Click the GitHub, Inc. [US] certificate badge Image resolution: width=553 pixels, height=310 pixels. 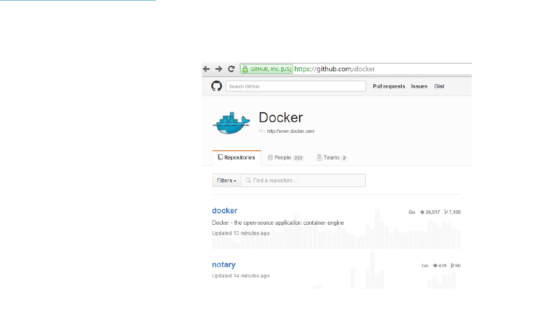coord(267,69)
